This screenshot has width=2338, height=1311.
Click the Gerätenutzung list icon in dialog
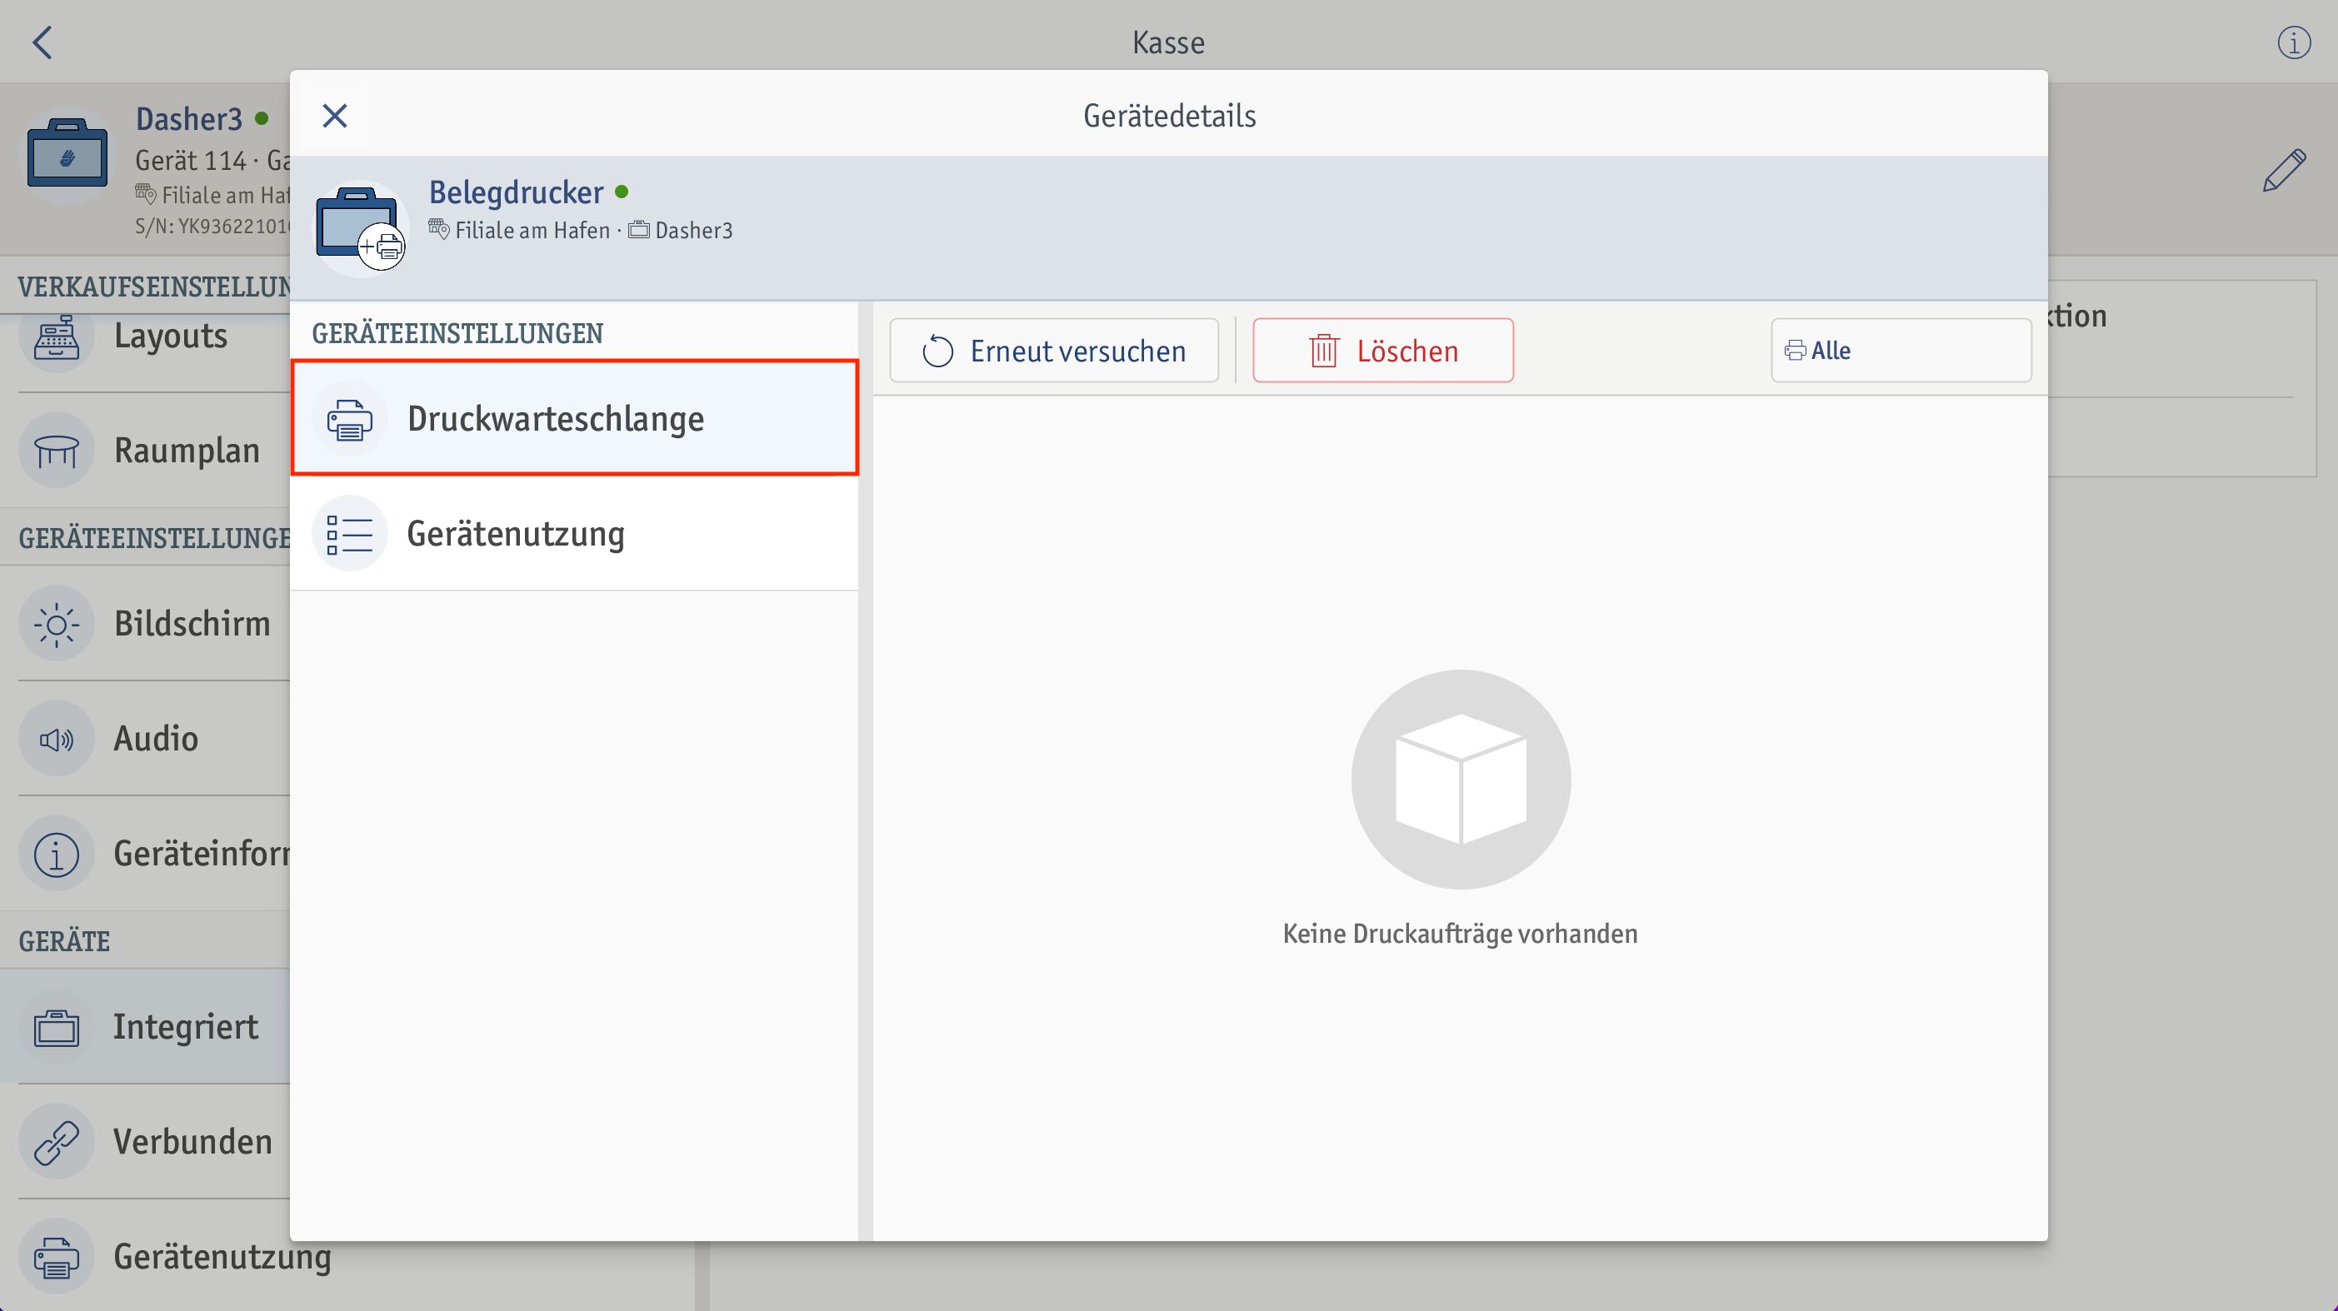349,533
